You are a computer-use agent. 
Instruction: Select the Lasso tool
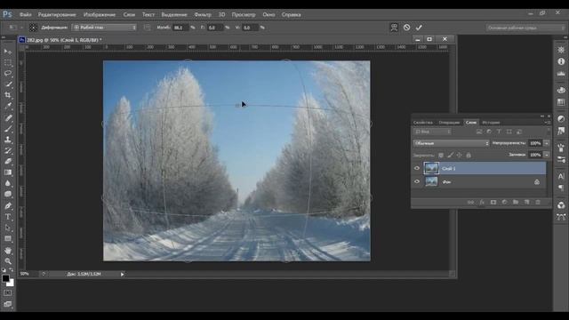[x=8, y=73]
